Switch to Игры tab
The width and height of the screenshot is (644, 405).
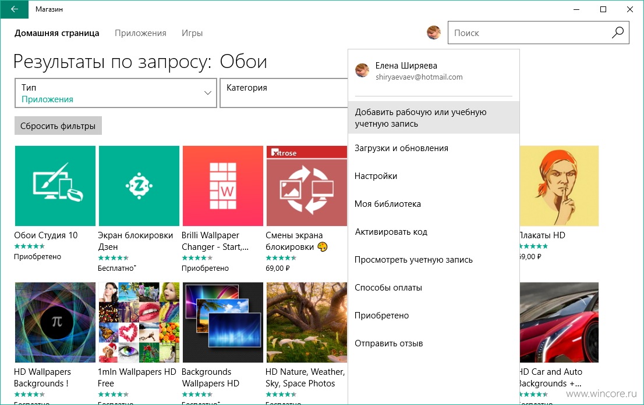pyautogui.click(x=192, y=33)
